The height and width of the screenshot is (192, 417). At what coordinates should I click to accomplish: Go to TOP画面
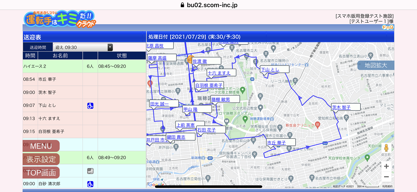[x=41, y=173]
